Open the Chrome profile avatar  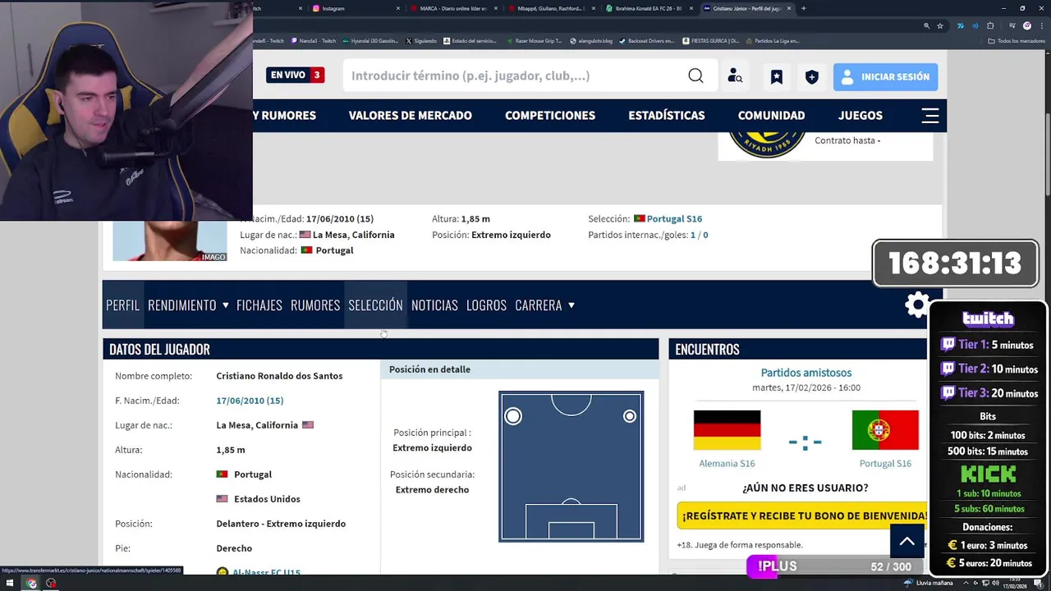[1026, 25]
